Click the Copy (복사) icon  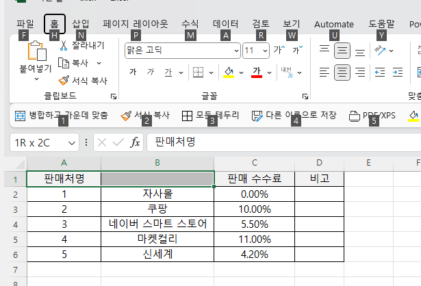64,63
